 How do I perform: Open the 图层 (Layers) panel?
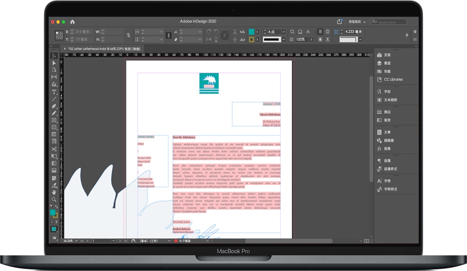[387, 63]
